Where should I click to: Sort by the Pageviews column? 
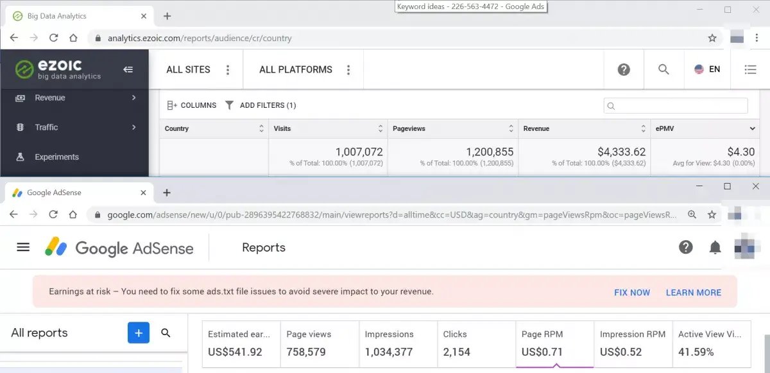coord(453,128)
